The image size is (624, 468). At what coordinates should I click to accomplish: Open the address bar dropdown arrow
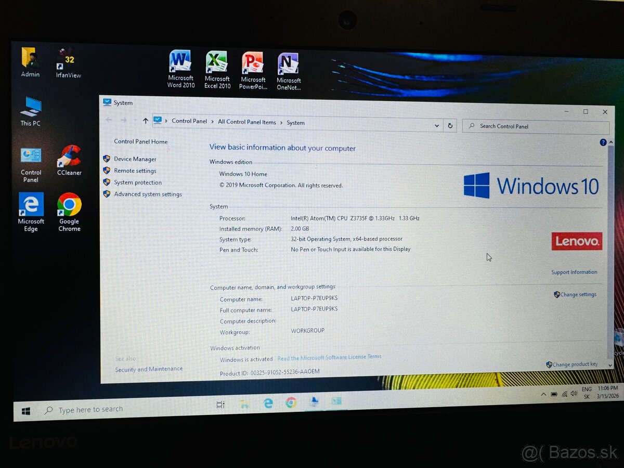437,125
